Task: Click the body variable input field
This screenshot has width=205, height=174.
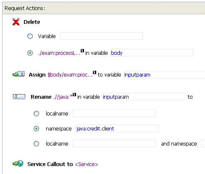Action: coord(152,53)
